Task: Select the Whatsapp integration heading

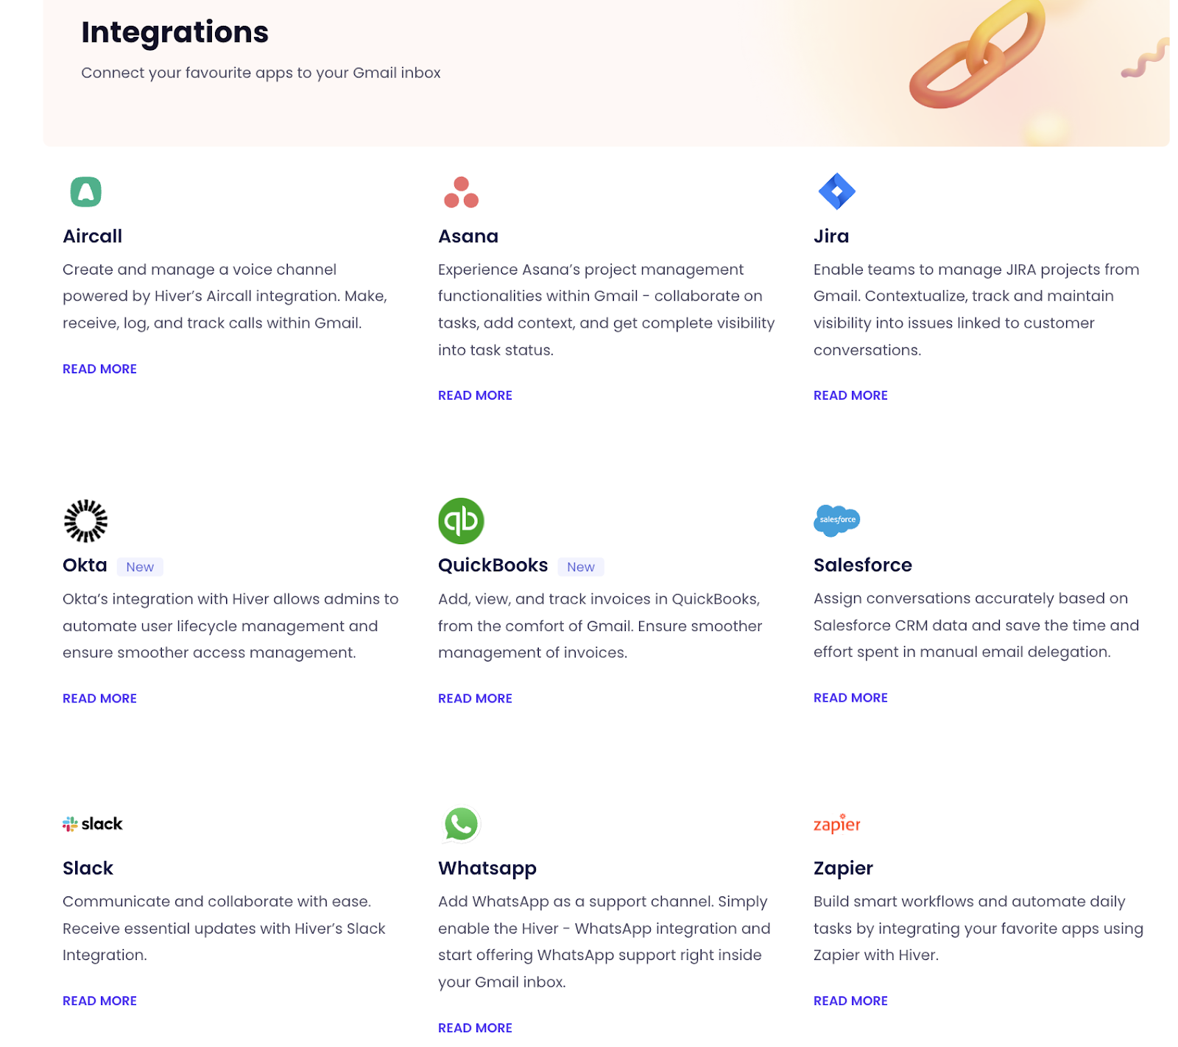Action: click(x=487, y=868)
